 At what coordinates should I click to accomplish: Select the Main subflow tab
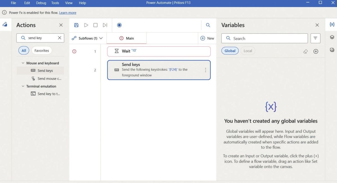point(127,38)
